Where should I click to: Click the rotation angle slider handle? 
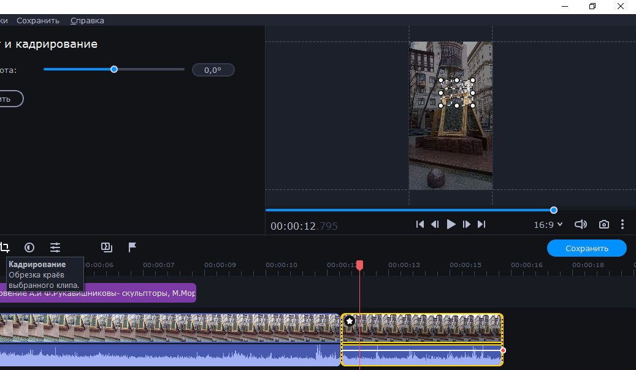point(114,69)
